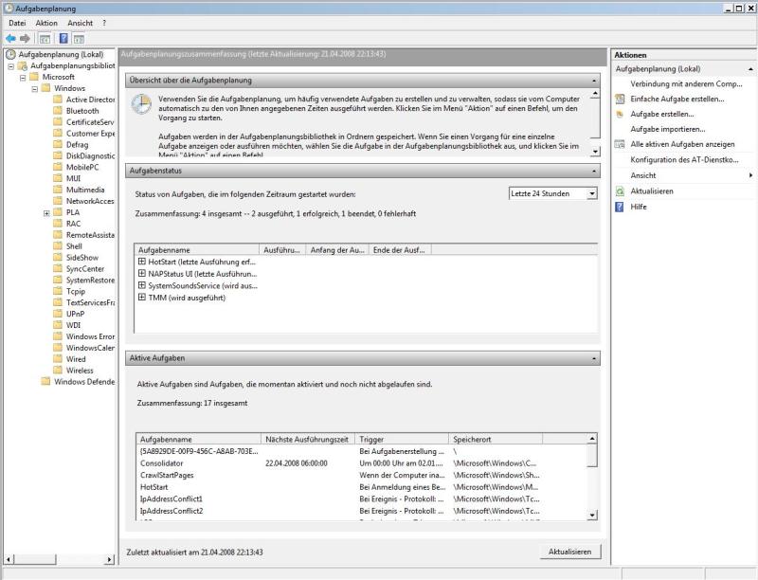Expand the HotStart task status entry

(142, 262)
